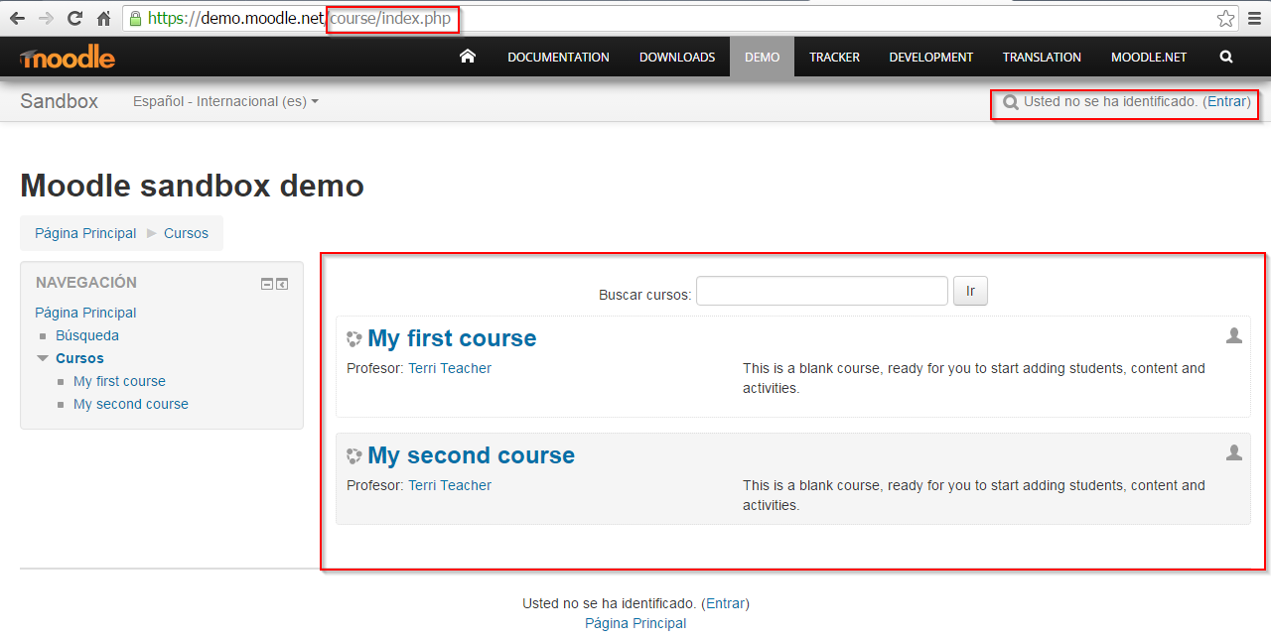Open the My first course title link

click(452, 338)
